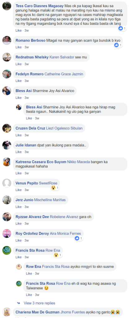Click Venus Pepito's blank avatar

point(7,183)
